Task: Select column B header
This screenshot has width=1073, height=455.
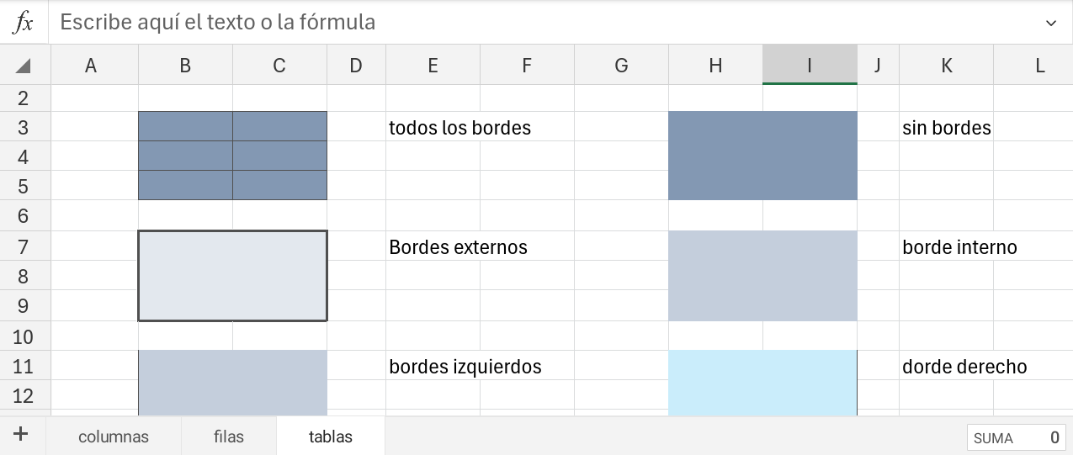Action: (x=185, y=66)
